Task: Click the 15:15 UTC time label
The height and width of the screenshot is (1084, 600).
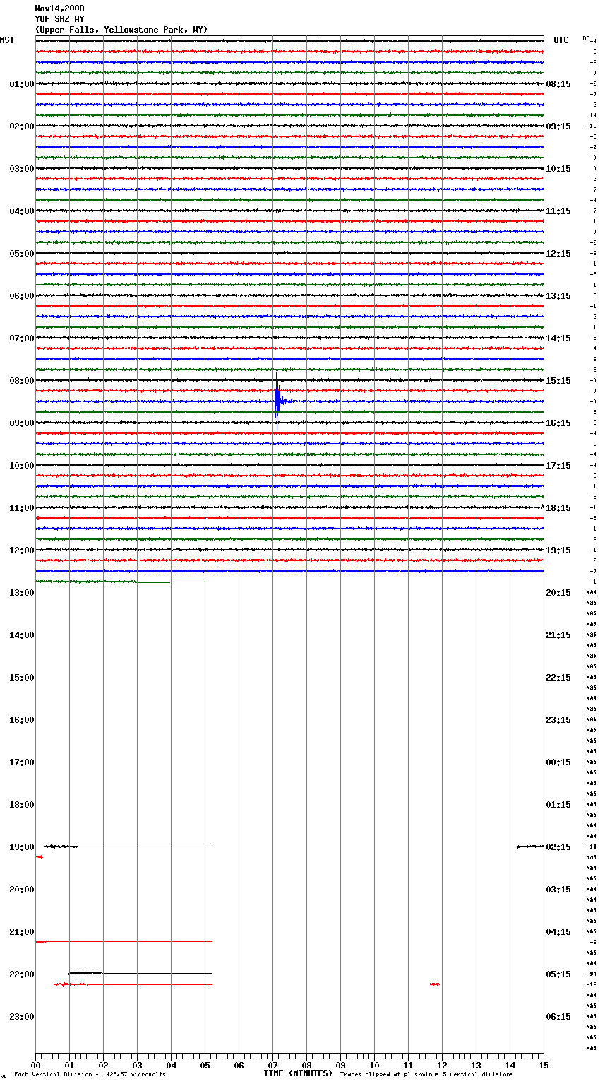Action: tap(558, 381)
